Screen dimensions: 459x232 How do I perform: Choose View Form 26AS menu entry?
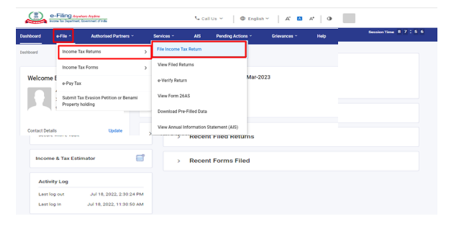[x=199, y=96]
